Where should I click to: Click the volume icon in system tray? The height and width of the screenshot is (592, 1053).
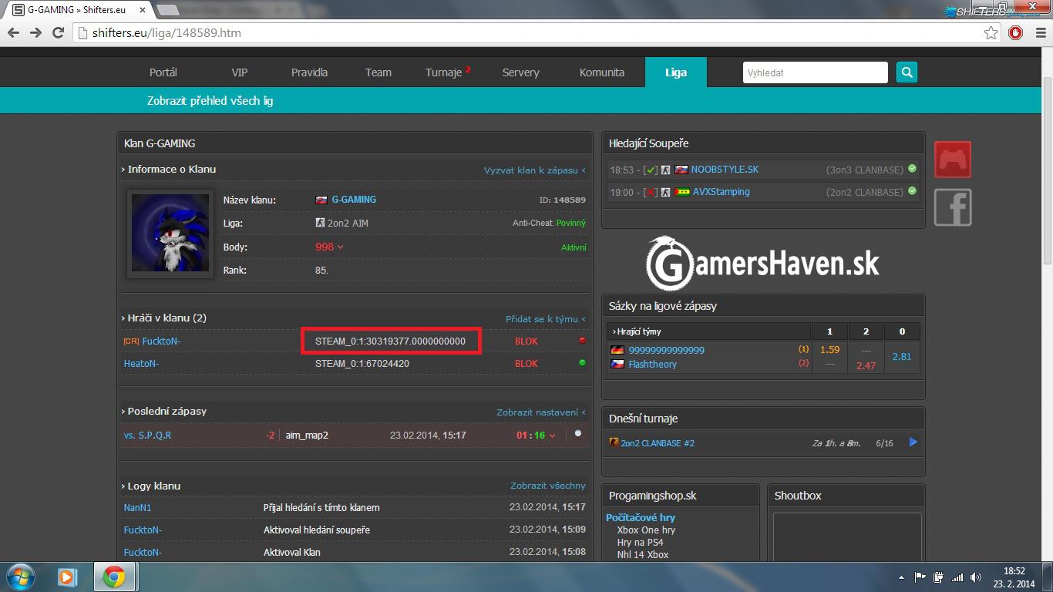tap(976, 577)
